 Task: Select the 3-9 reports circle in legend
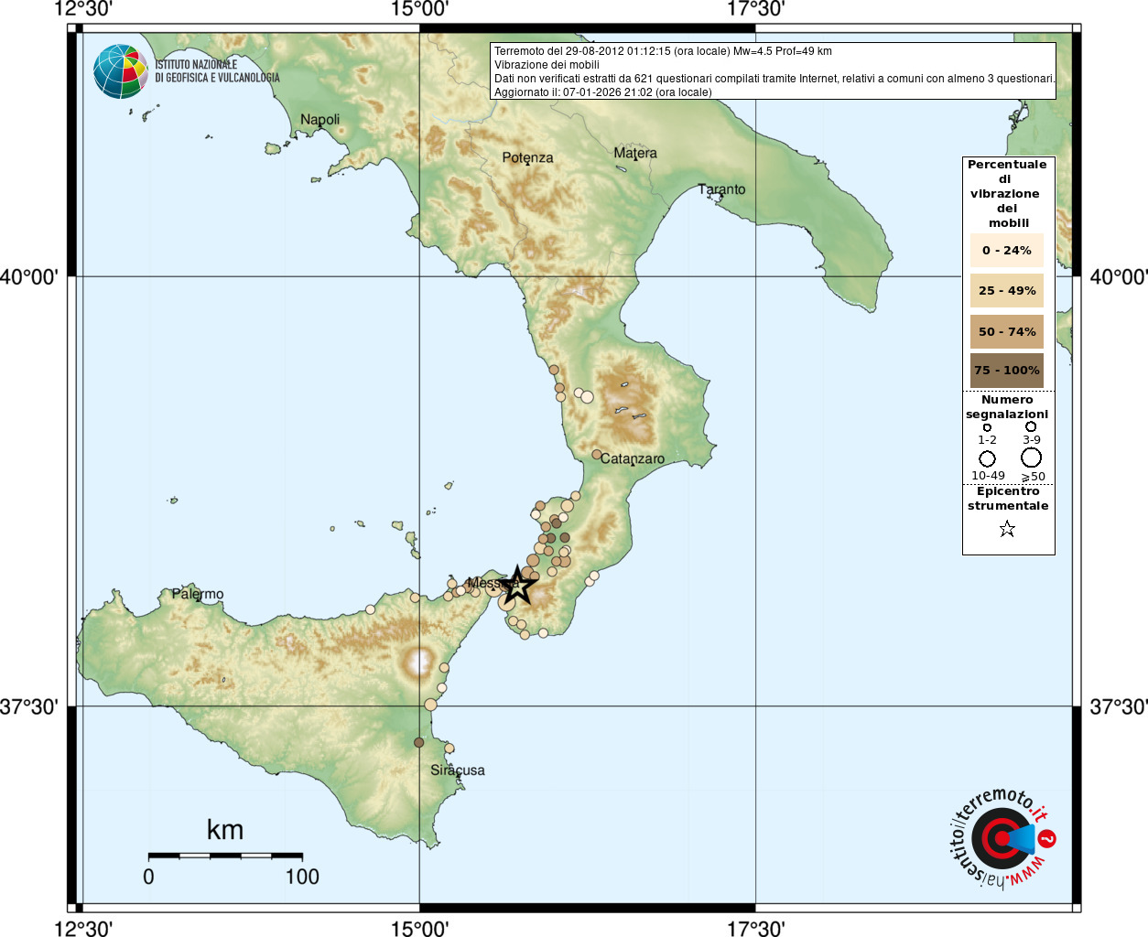(1031, 426)
